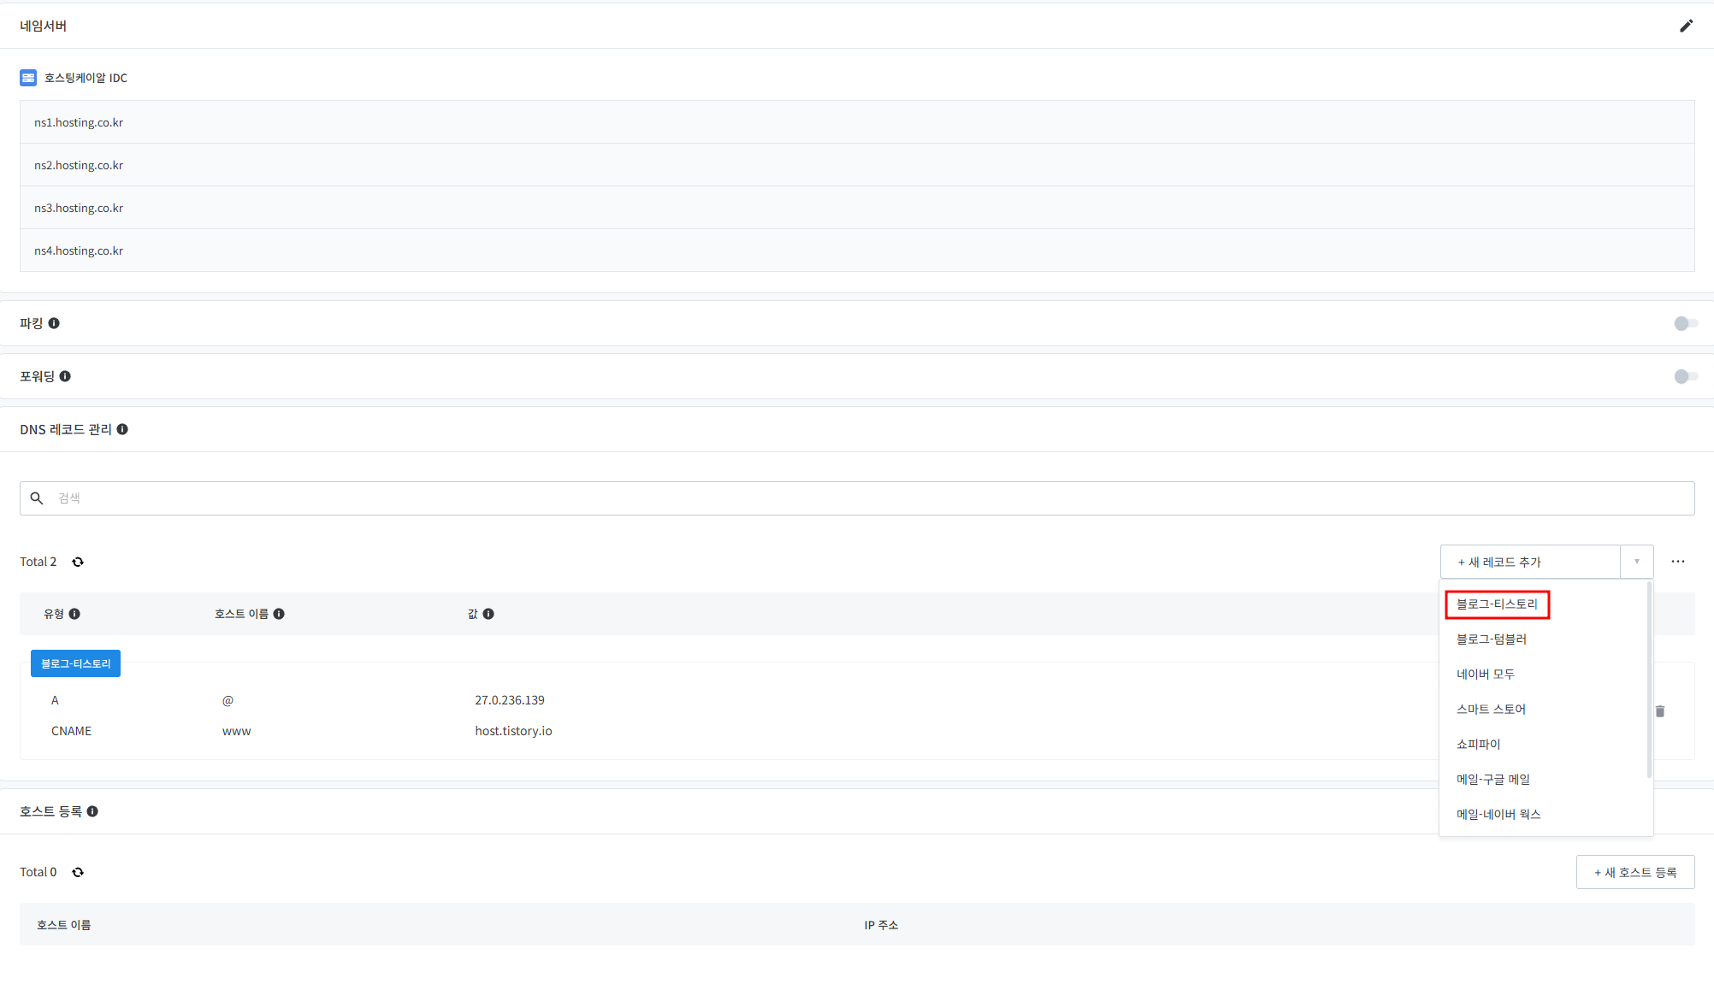
Task: Select 블로그-티스토리 from dropdown list
Action: tap(1497, 604)
